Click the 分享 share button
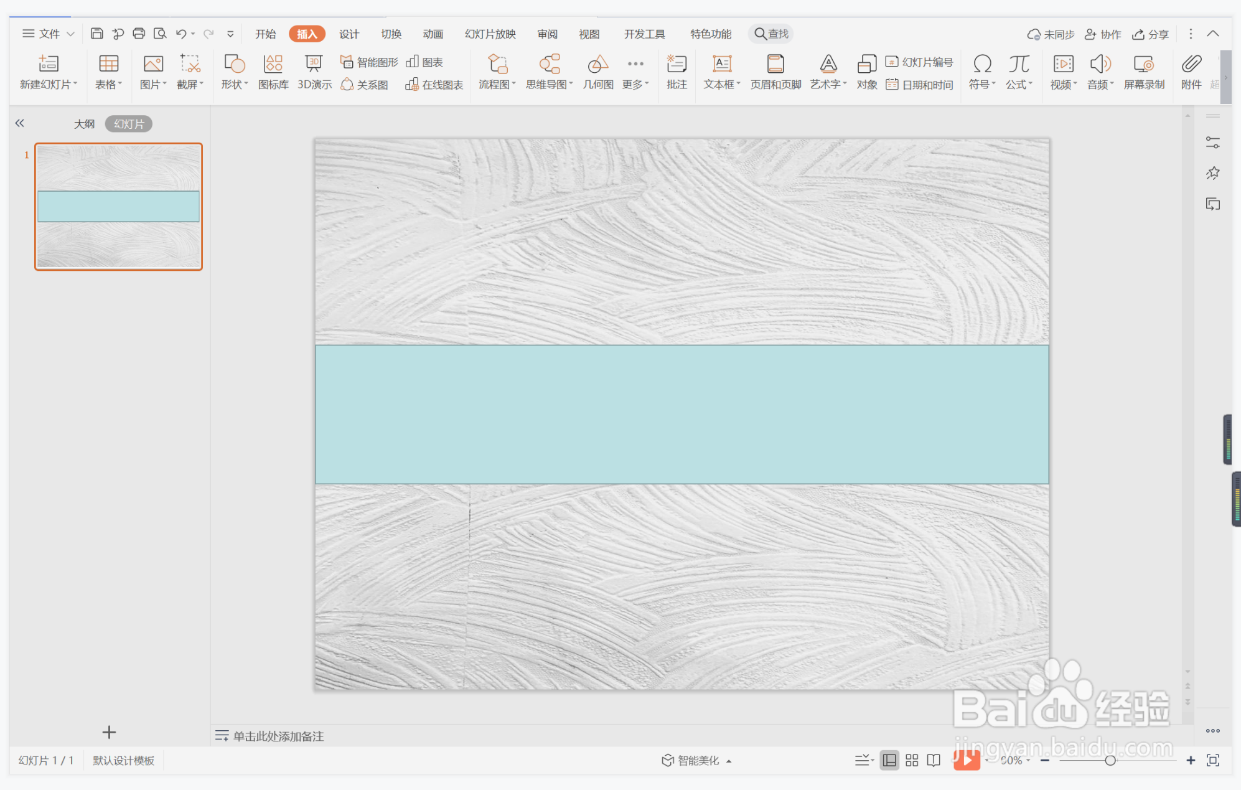 tap(1150, 34)
